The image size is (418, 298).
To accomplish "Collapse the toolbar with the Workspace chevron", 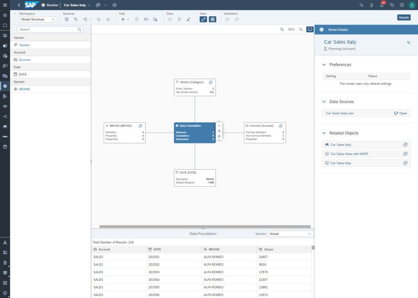I will [15, 13].
